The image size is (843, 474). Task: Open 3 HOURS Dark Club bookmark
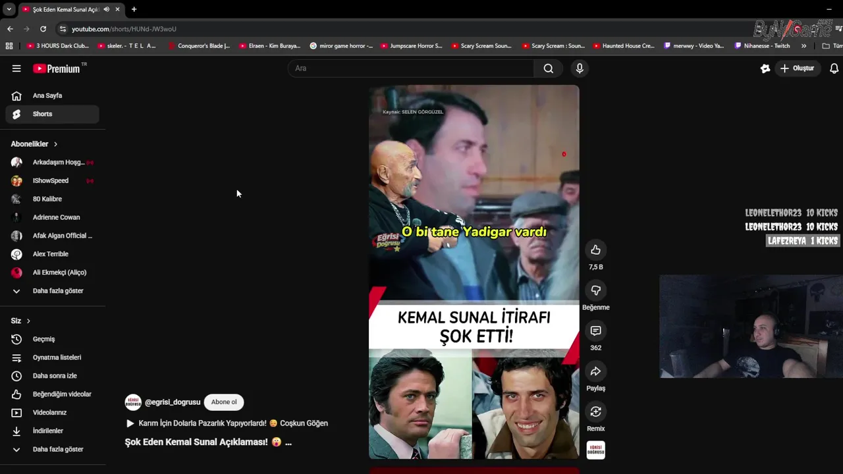pyautogui.click(x=57, y=46)
